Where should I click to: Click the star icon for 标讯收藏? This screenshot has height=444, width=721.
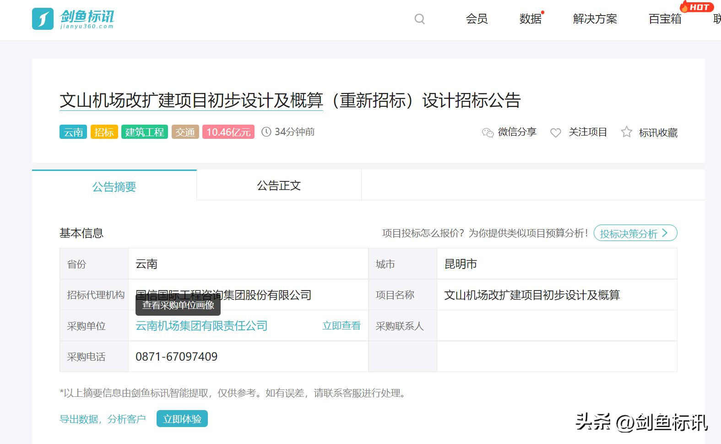click(626, 132)
